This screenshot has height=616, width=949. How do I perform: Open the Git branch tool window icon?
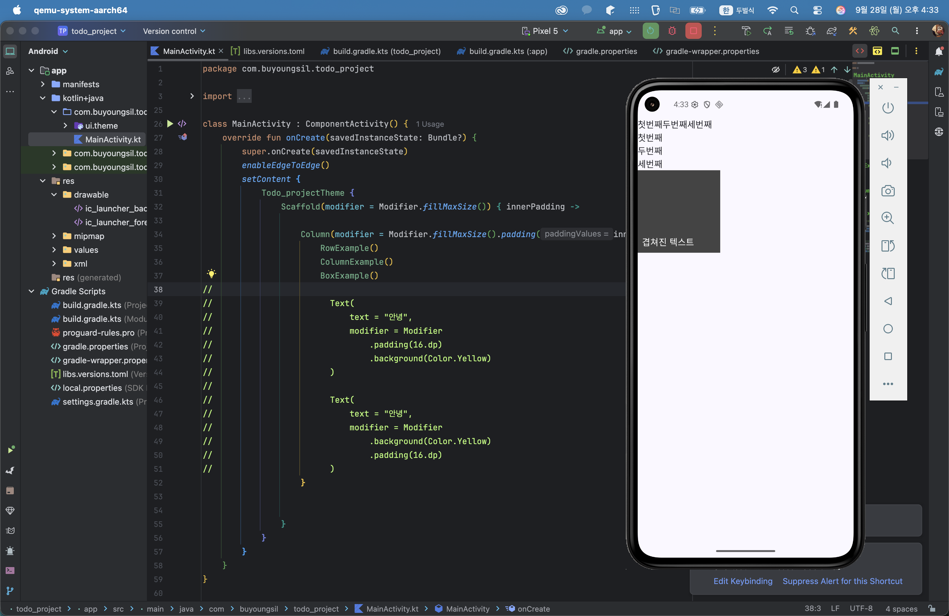(x=10, y=591)
